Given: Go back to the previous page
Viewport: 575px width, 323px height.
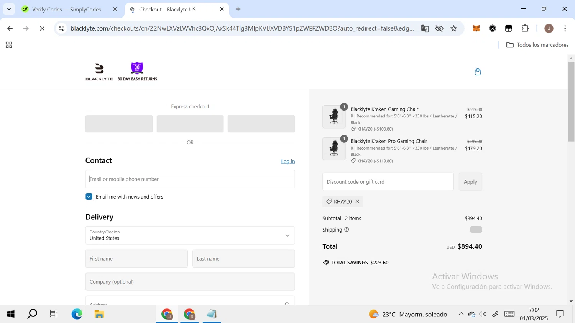Looking at the screenshot, I should click(x=10, y=28).
